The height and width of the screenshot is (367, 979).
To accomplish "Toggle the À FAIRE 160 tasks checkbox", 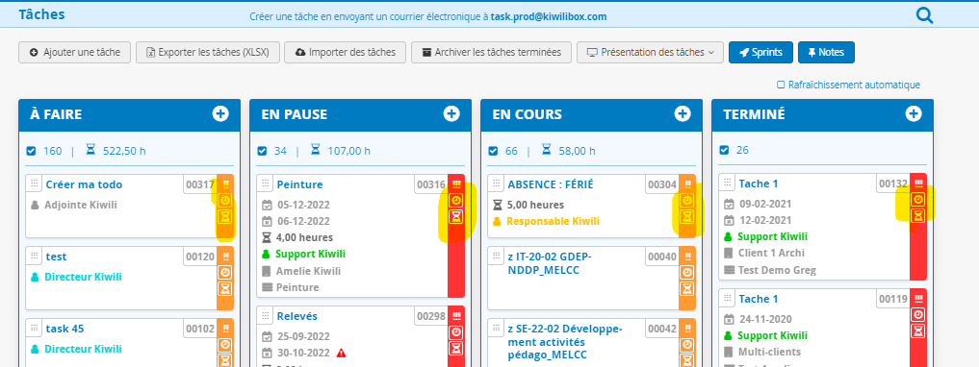I will 31,151.
